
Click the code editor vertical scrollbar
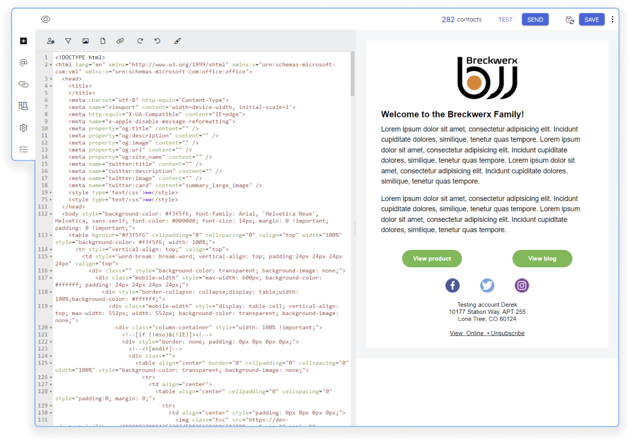[352, 74]
